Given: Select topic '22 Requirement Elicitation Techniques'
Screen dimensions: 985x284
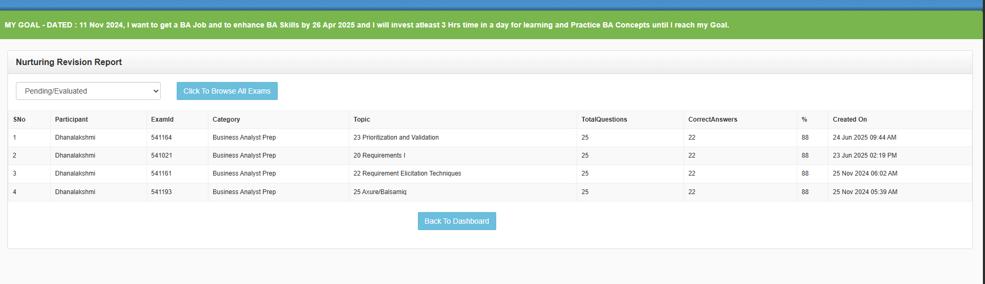Looking at the screenshot, I should (x=407, y=173).
